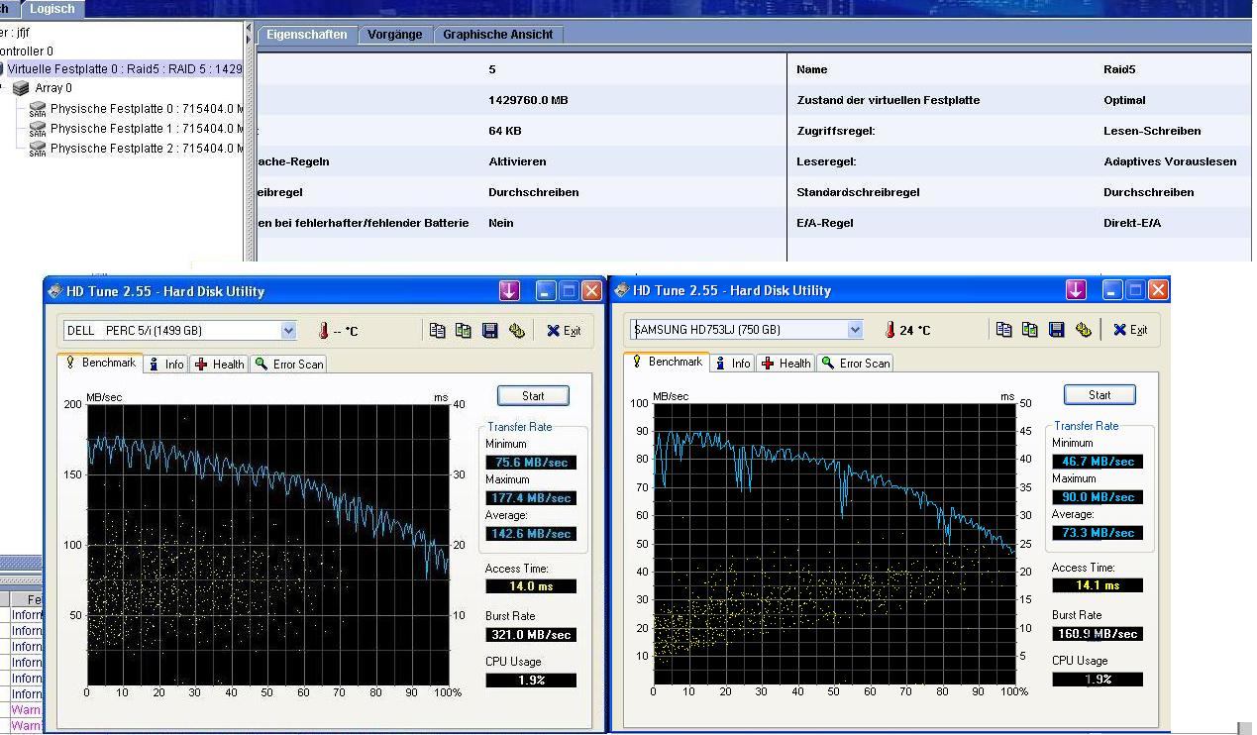The image size is (1257, 735).
Task: Click the value Direkt-E/A
Action: 1132,223
